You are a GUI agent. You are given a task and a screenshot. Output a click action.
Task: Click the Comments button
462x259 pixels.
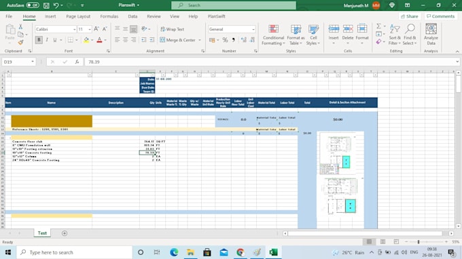(440, 16)
